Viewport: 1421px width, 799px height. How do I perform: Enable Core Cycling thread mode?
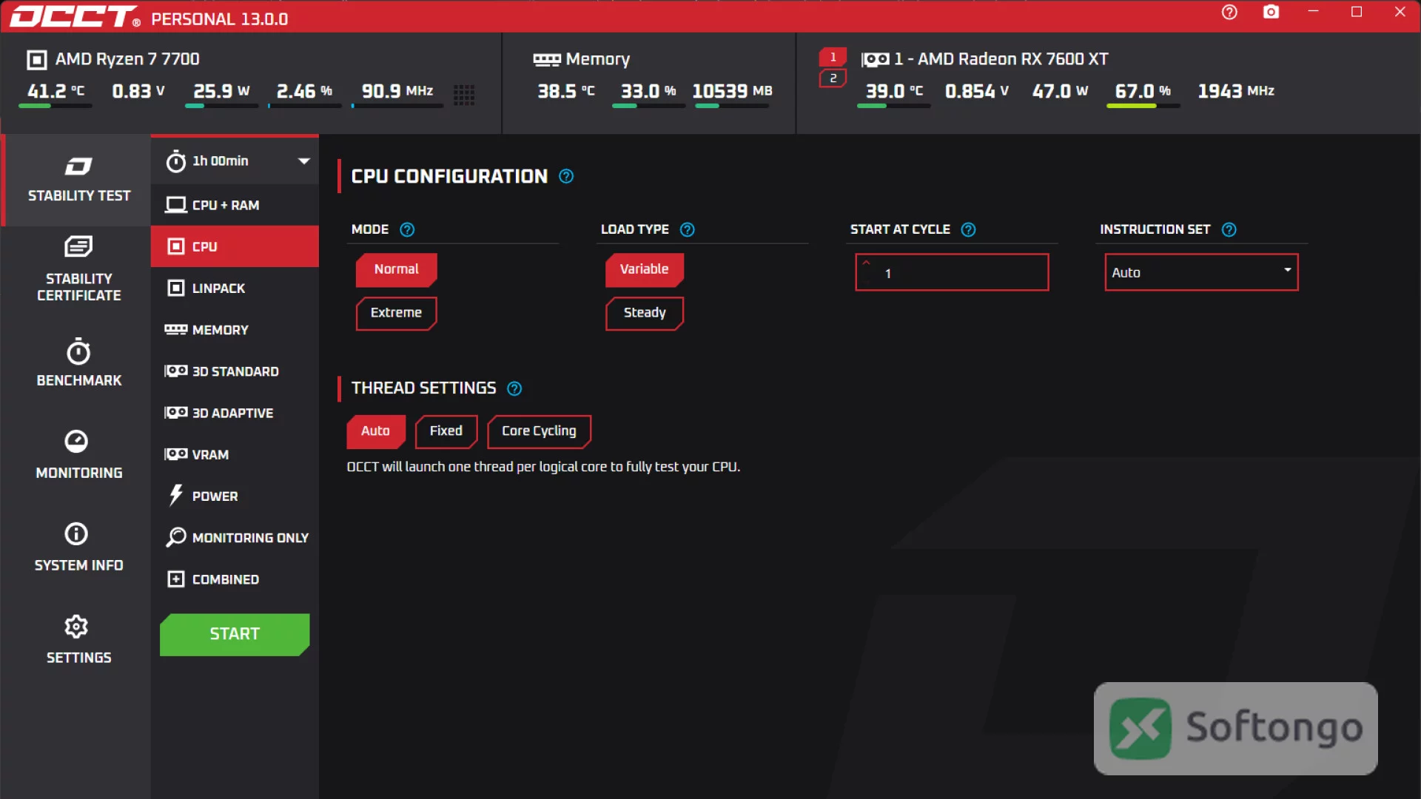pos(539,431)
